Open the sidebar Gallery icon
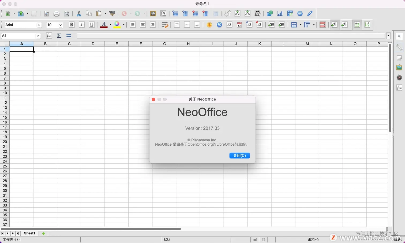Viewport: 405px width, 243px height. 399,67
